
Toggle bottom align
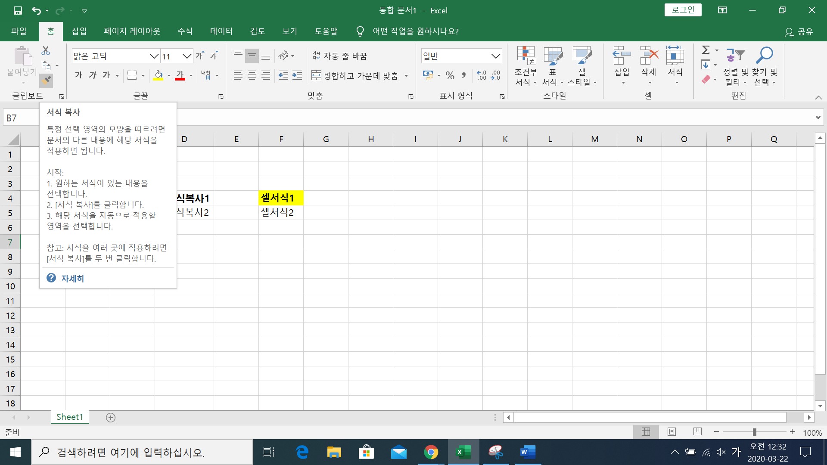pos(266,56)
